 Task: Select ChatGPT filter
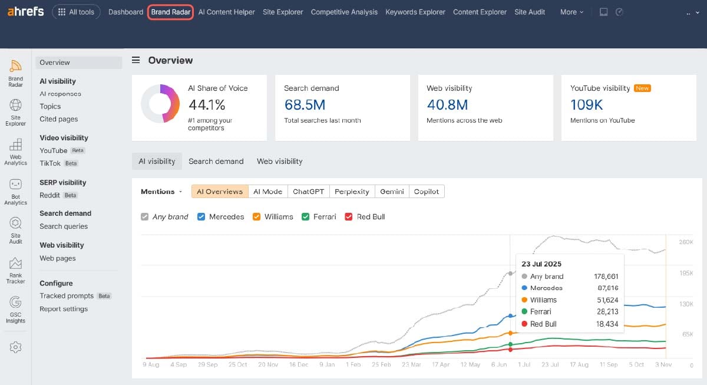(x=309, y=192)
